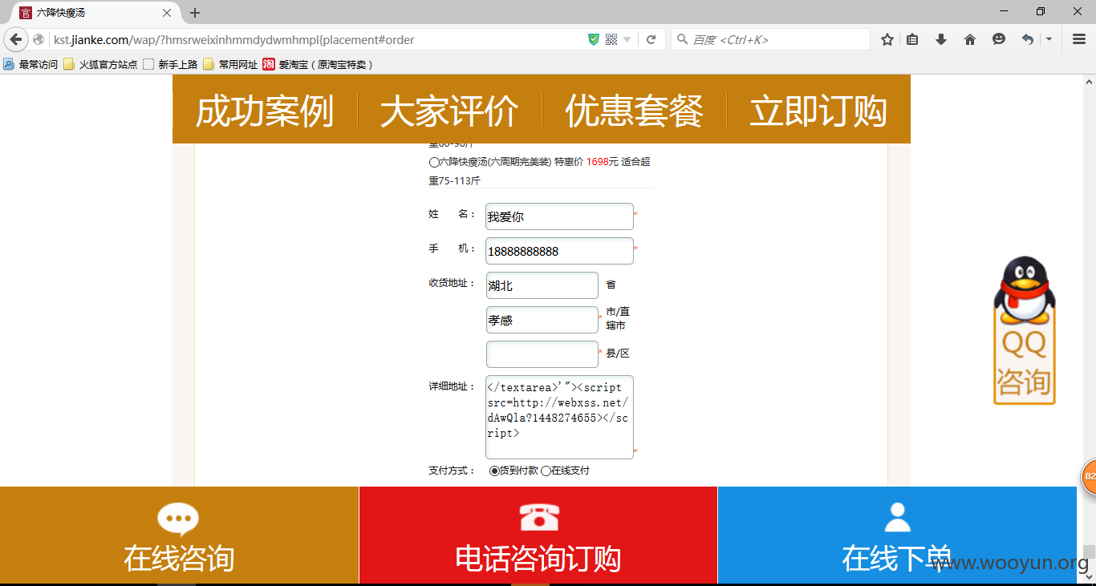This screenshot has width=1096, height=586.
Task: Close the 六降快瘦汤 tab
Action: coord(167,13)
